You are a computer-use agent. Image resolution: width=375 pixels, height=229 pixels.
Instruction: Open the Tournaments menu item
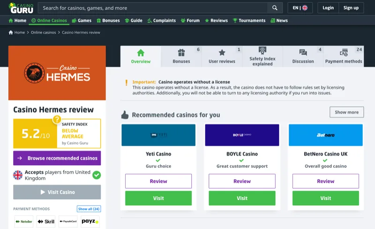(x=249, y=21)
